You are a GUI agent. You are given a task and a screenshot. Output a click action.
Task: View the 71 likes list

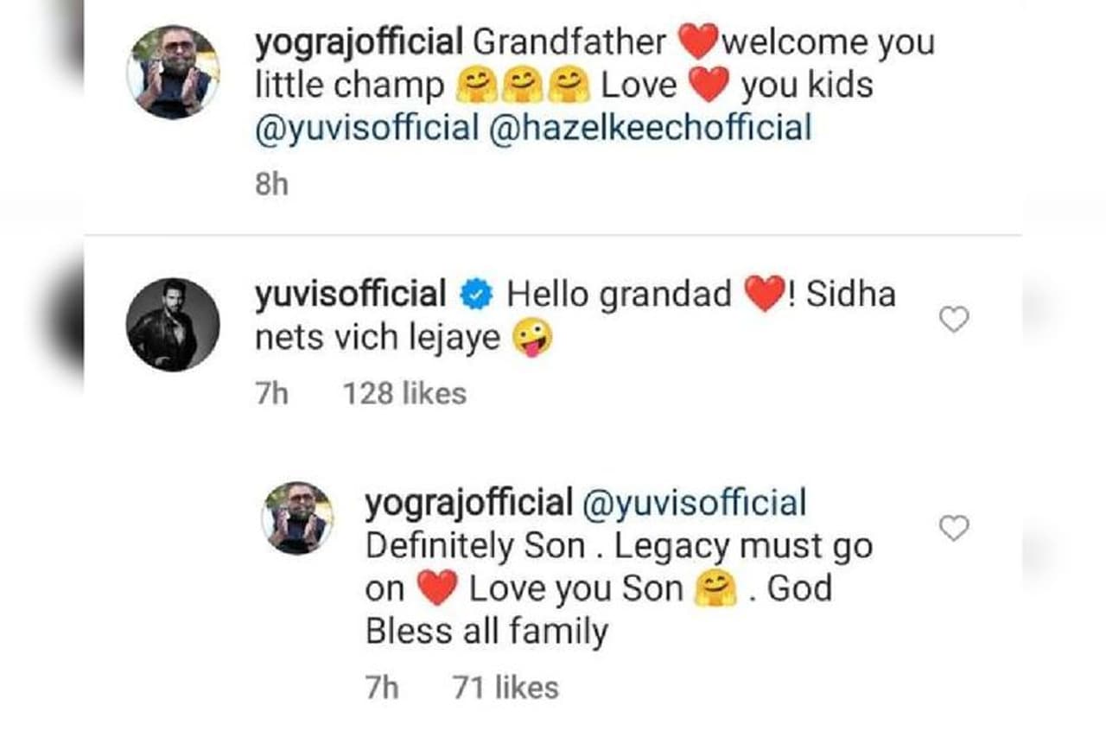[505, 688]
